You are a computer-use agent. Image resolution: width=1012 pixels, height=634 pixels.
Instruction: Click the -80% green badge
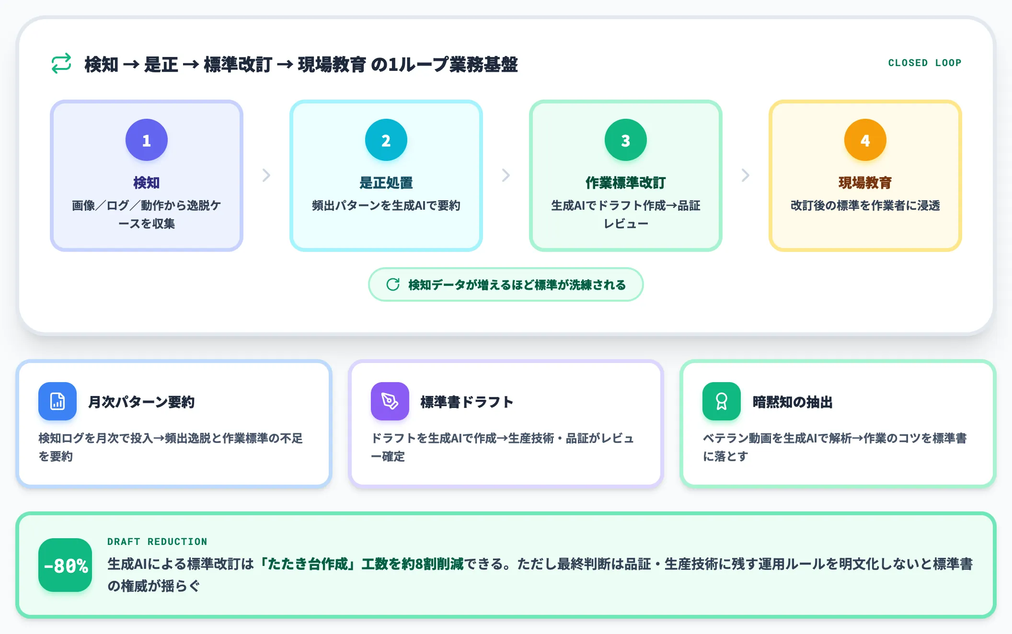coord(65,565)
